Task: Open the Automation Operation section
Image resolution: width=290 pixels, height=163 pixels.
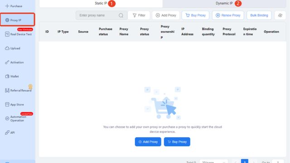Action: [16, 119]
